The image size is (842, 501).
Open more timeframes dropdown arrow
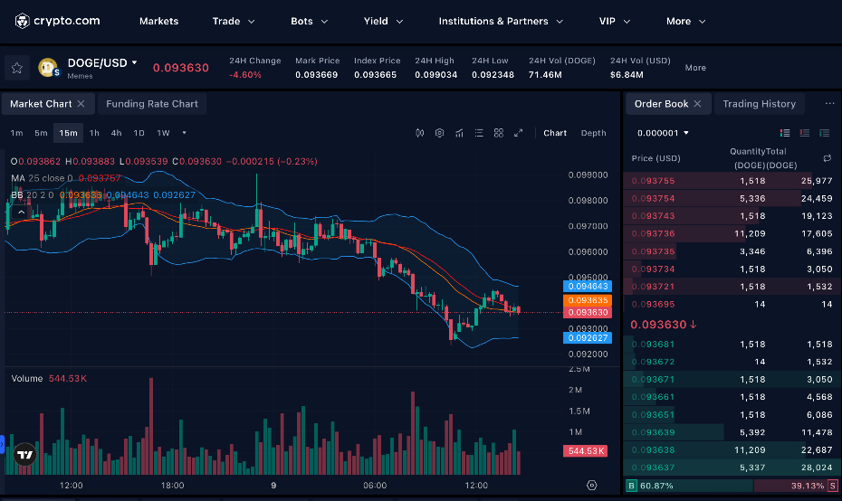(x=184, y=133)
